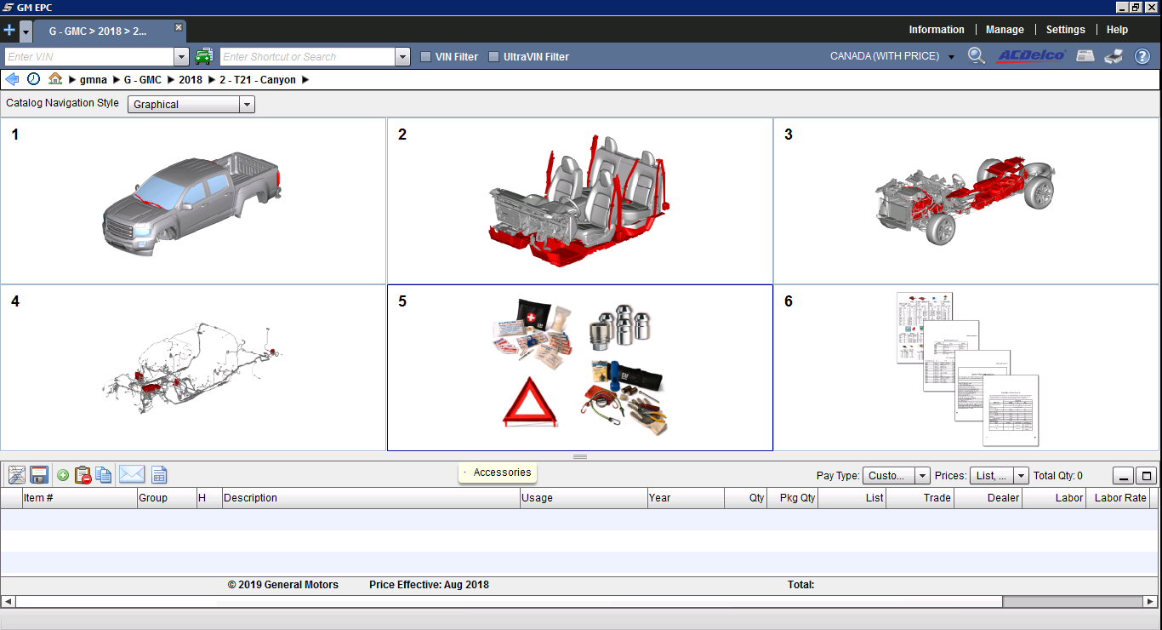Click the envelope email icon in parts list toolbar
The height and width of the screenshot is (630, 1162).
coord(131,475)
